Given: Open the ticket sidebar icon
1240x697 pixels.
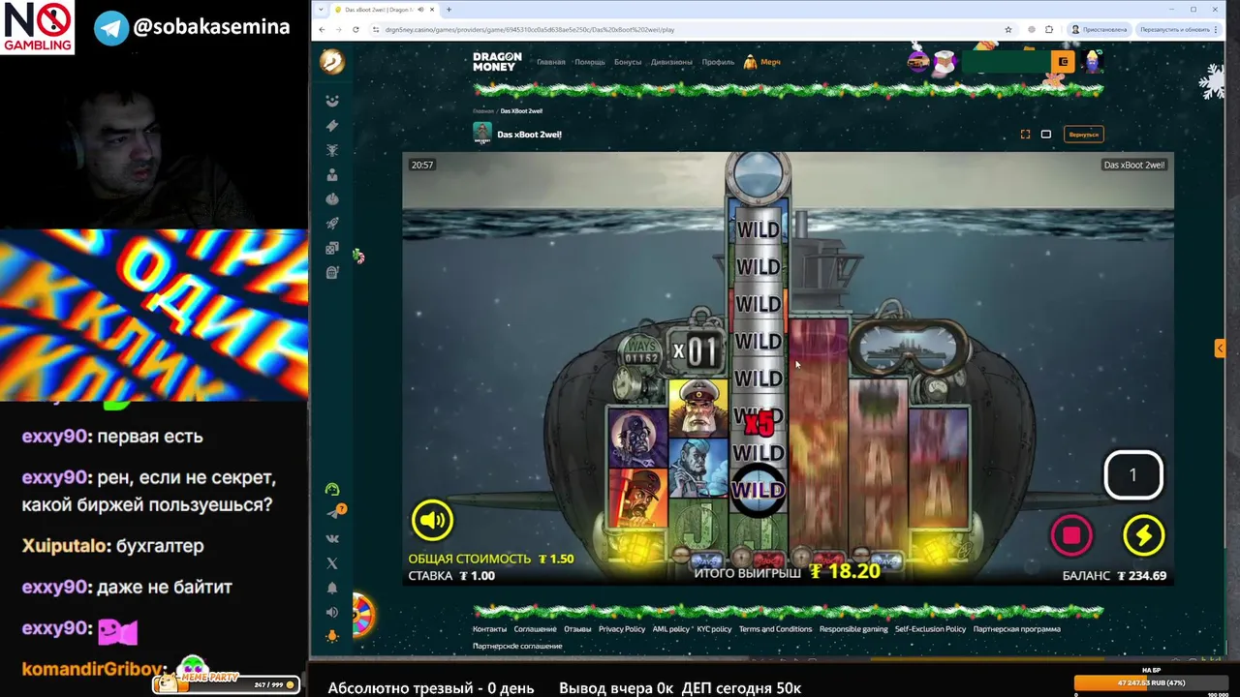Looking at the screenshot, I should tap(332, 126).
